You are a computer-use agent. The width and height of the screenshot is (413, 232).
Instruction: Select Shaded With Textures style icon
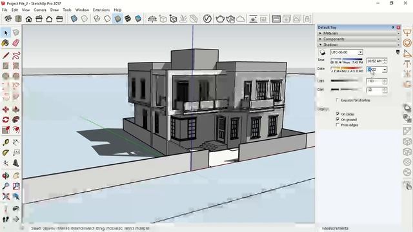[x=128, y=19]
